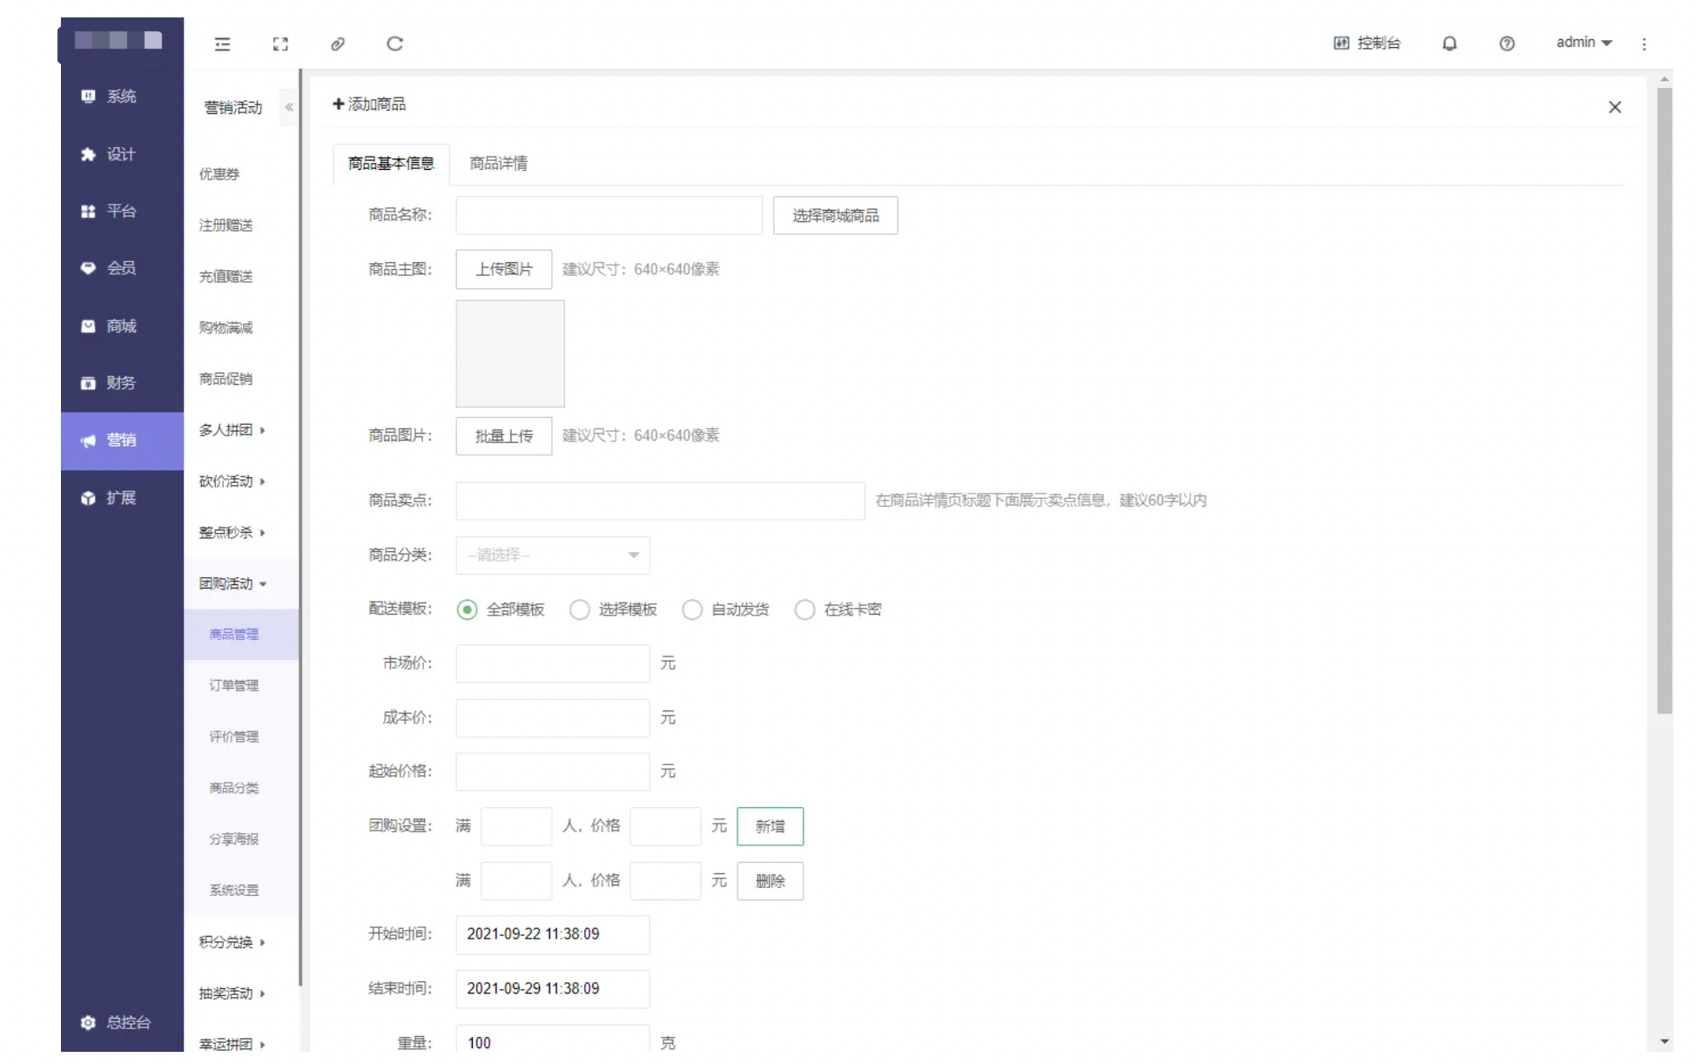Open the 控制台 console link
The width and height of the screenshot is (1696, 1064).
pyautogui.click(x=1367, y=43)
